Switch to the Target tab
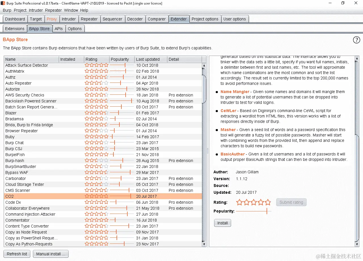The image size is (363, 261). click(x=36, y=19)
